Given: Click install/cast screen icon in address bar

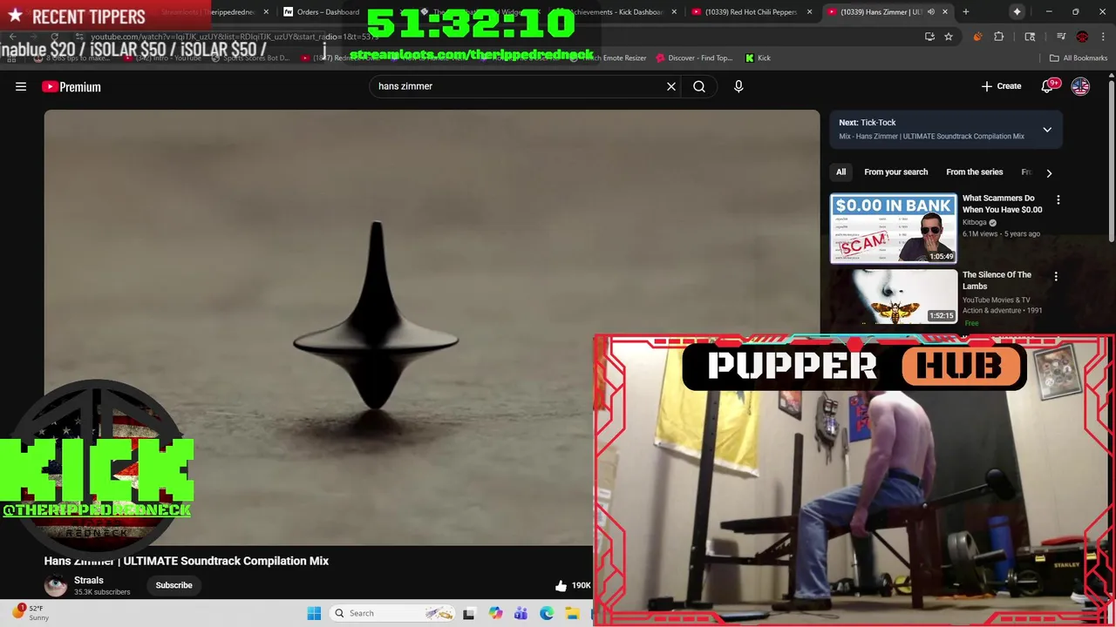Looking at the screenshot, I should [x=929, y=37].
